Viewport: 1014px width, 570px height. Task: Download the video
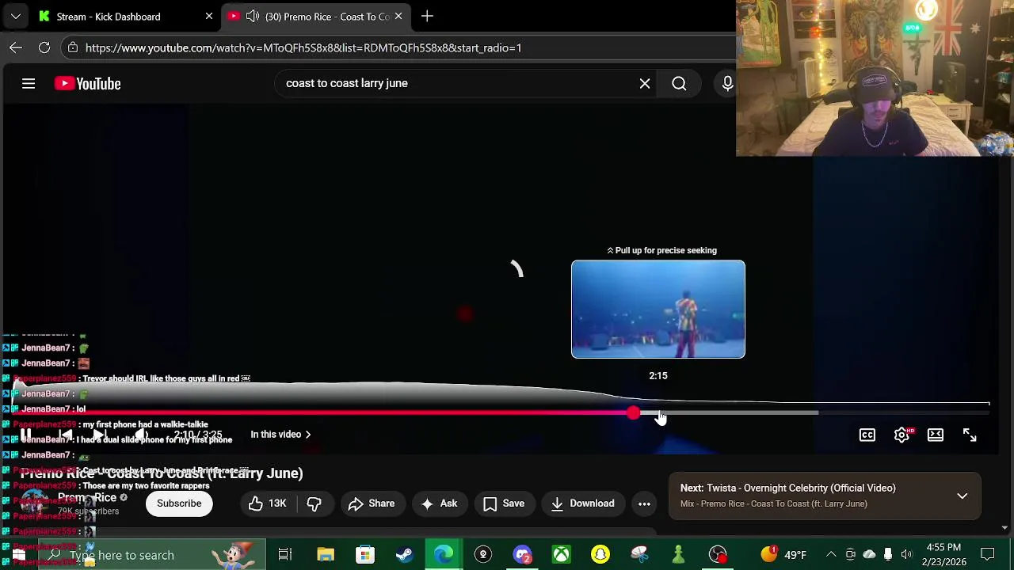(583, 503)
